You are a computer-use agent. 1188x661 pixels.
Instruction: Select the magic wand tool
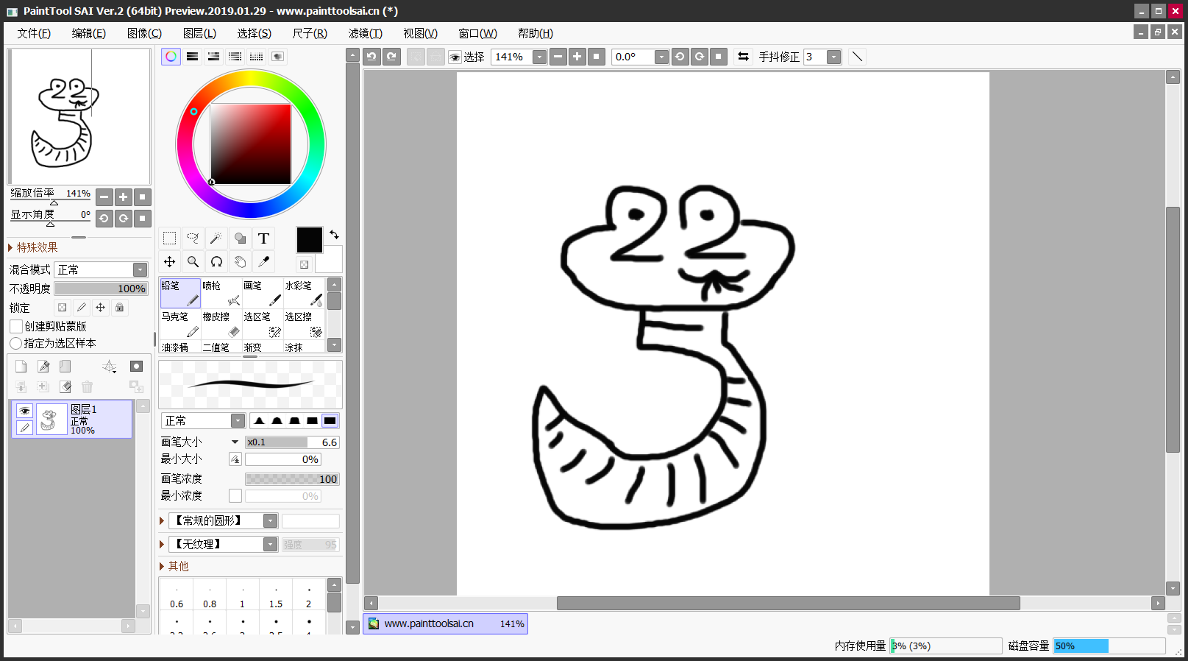(216, 238)
